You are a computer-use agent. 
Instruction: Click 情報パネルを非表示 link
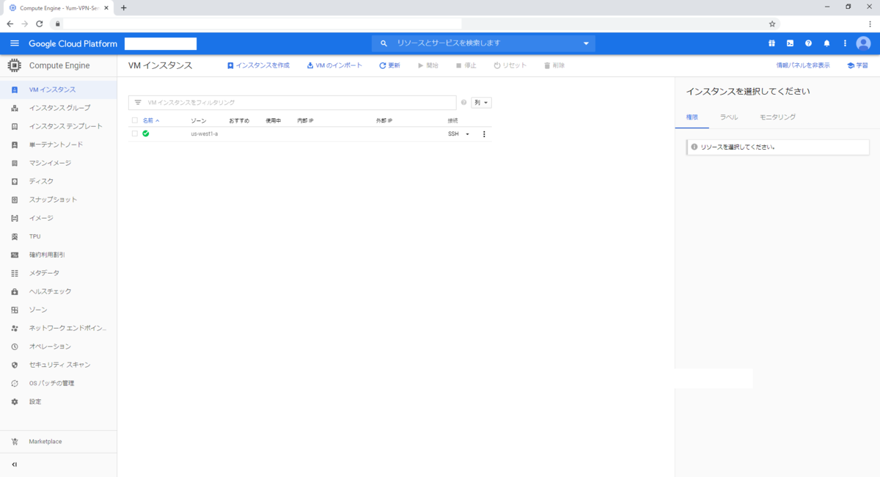pos(803,65)
